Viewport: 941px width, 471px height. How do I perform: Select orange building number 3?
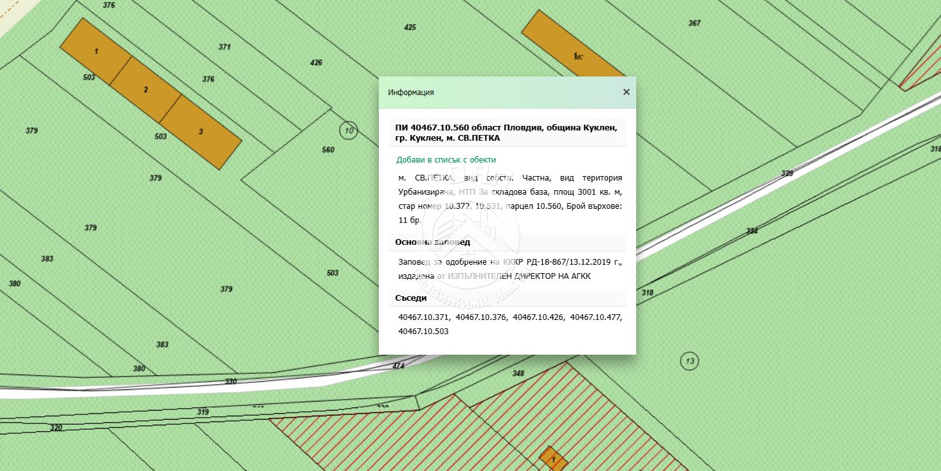point(201,132)
